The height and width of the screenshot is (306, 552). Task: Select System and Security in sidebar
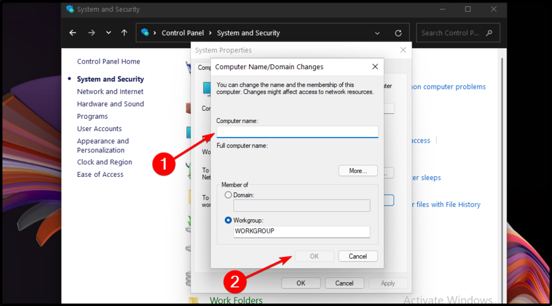(110, 79)
